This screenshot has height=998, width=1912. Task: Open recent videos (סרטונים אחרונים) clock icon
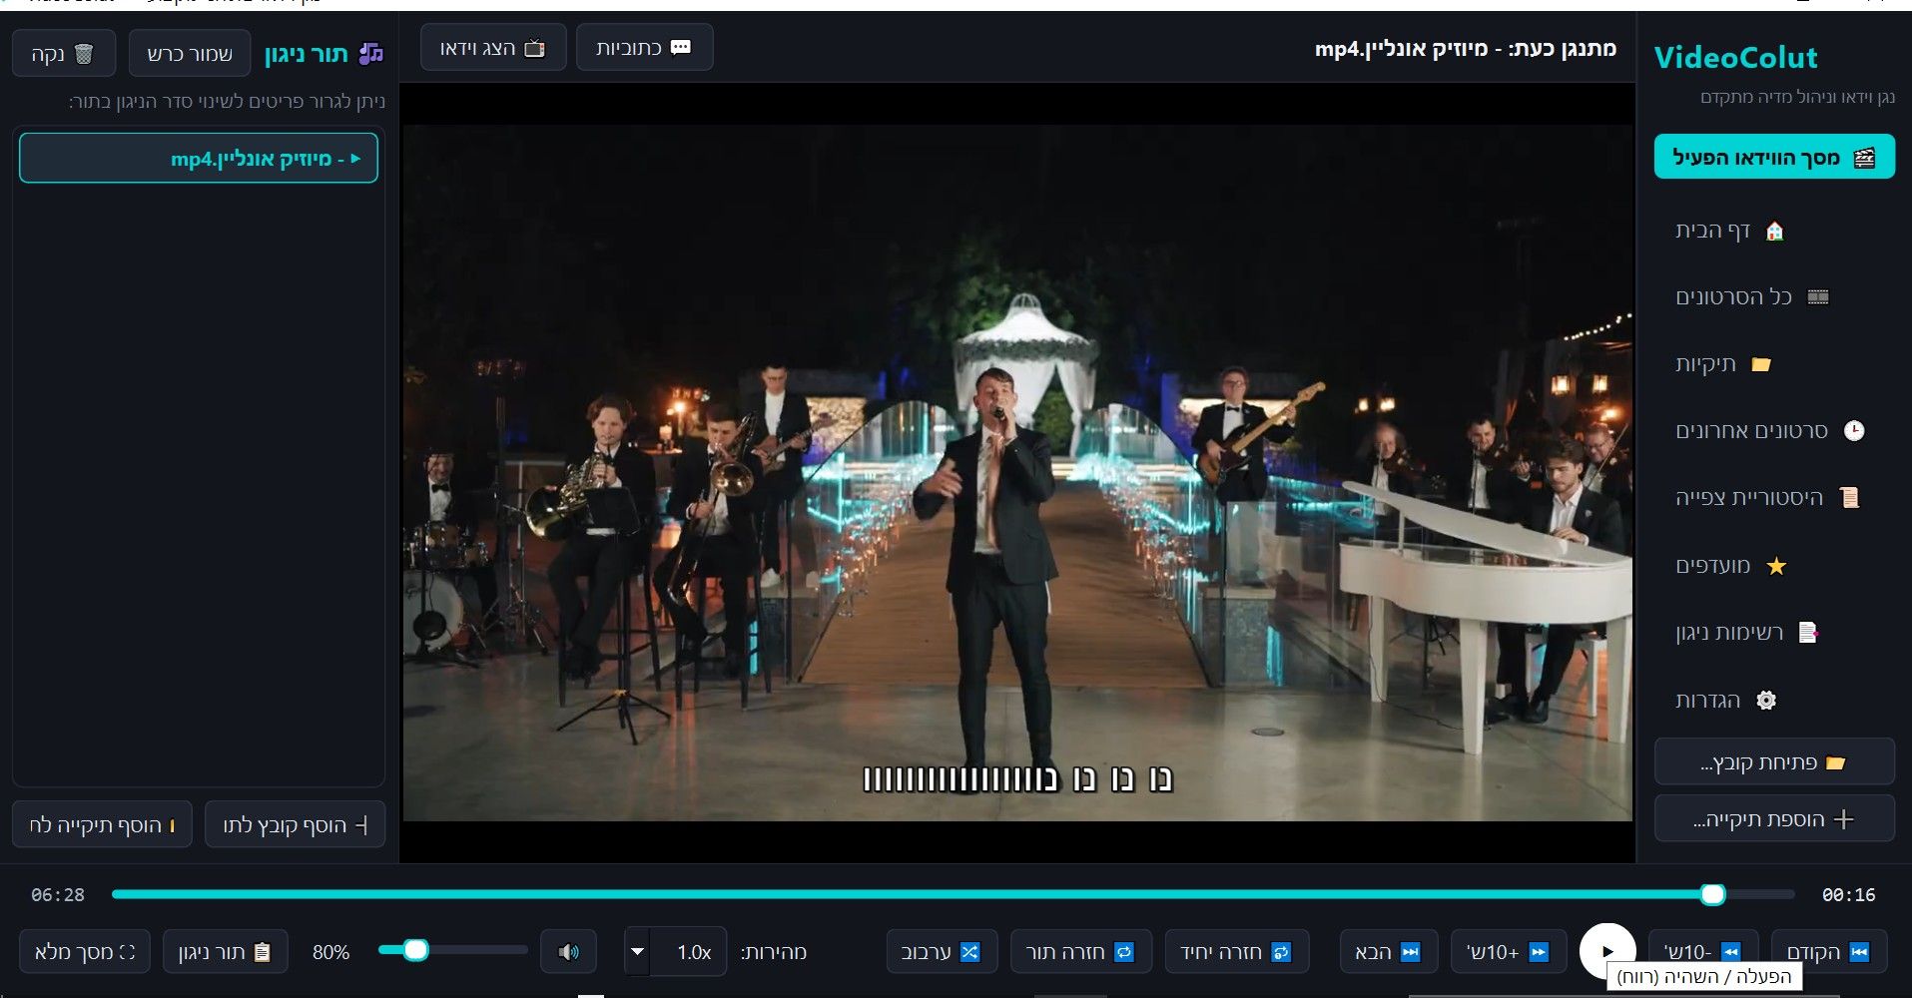pos(1854,431)
